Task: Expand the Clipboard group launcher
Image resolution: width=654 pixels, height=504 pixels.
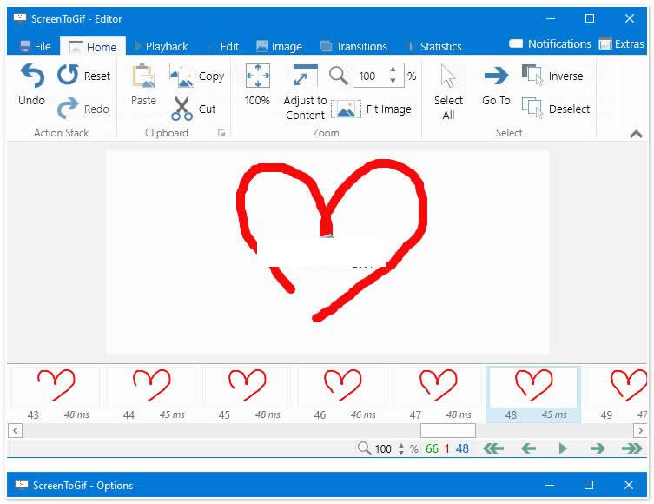Action: tap(221, 134)
